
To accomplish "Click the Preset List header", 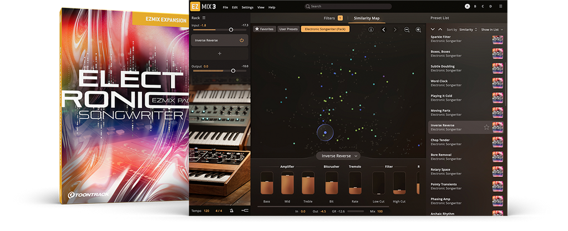I will tap(439, 18).
